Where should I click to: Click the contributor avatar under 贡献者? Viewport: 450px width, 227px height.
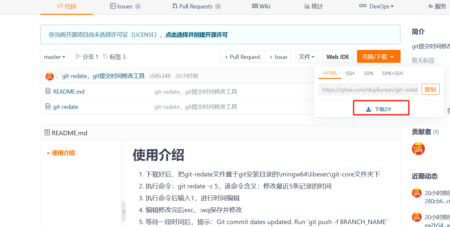(x=418, y=148)
